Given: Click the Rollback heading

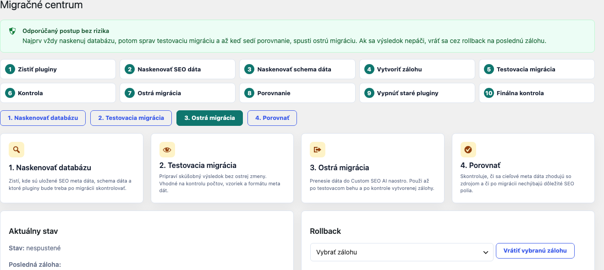Looking at the screenshot, I should [x=325, y=231].
